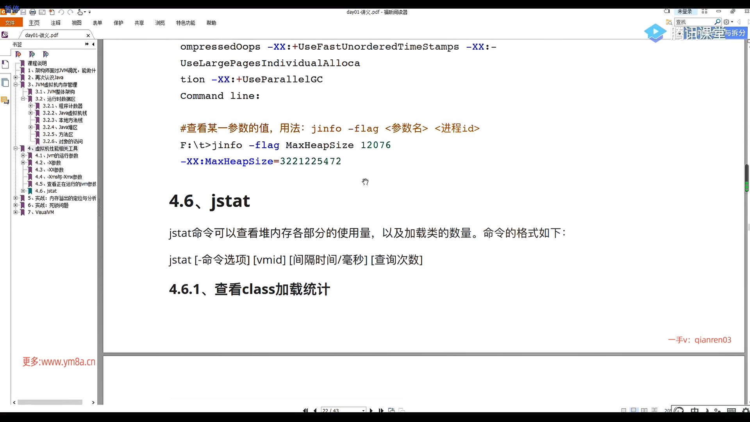Select bookmark '3.2.4、Java堆区'
The width and height of the screenshot is (750, 422).
click(60, 127)
